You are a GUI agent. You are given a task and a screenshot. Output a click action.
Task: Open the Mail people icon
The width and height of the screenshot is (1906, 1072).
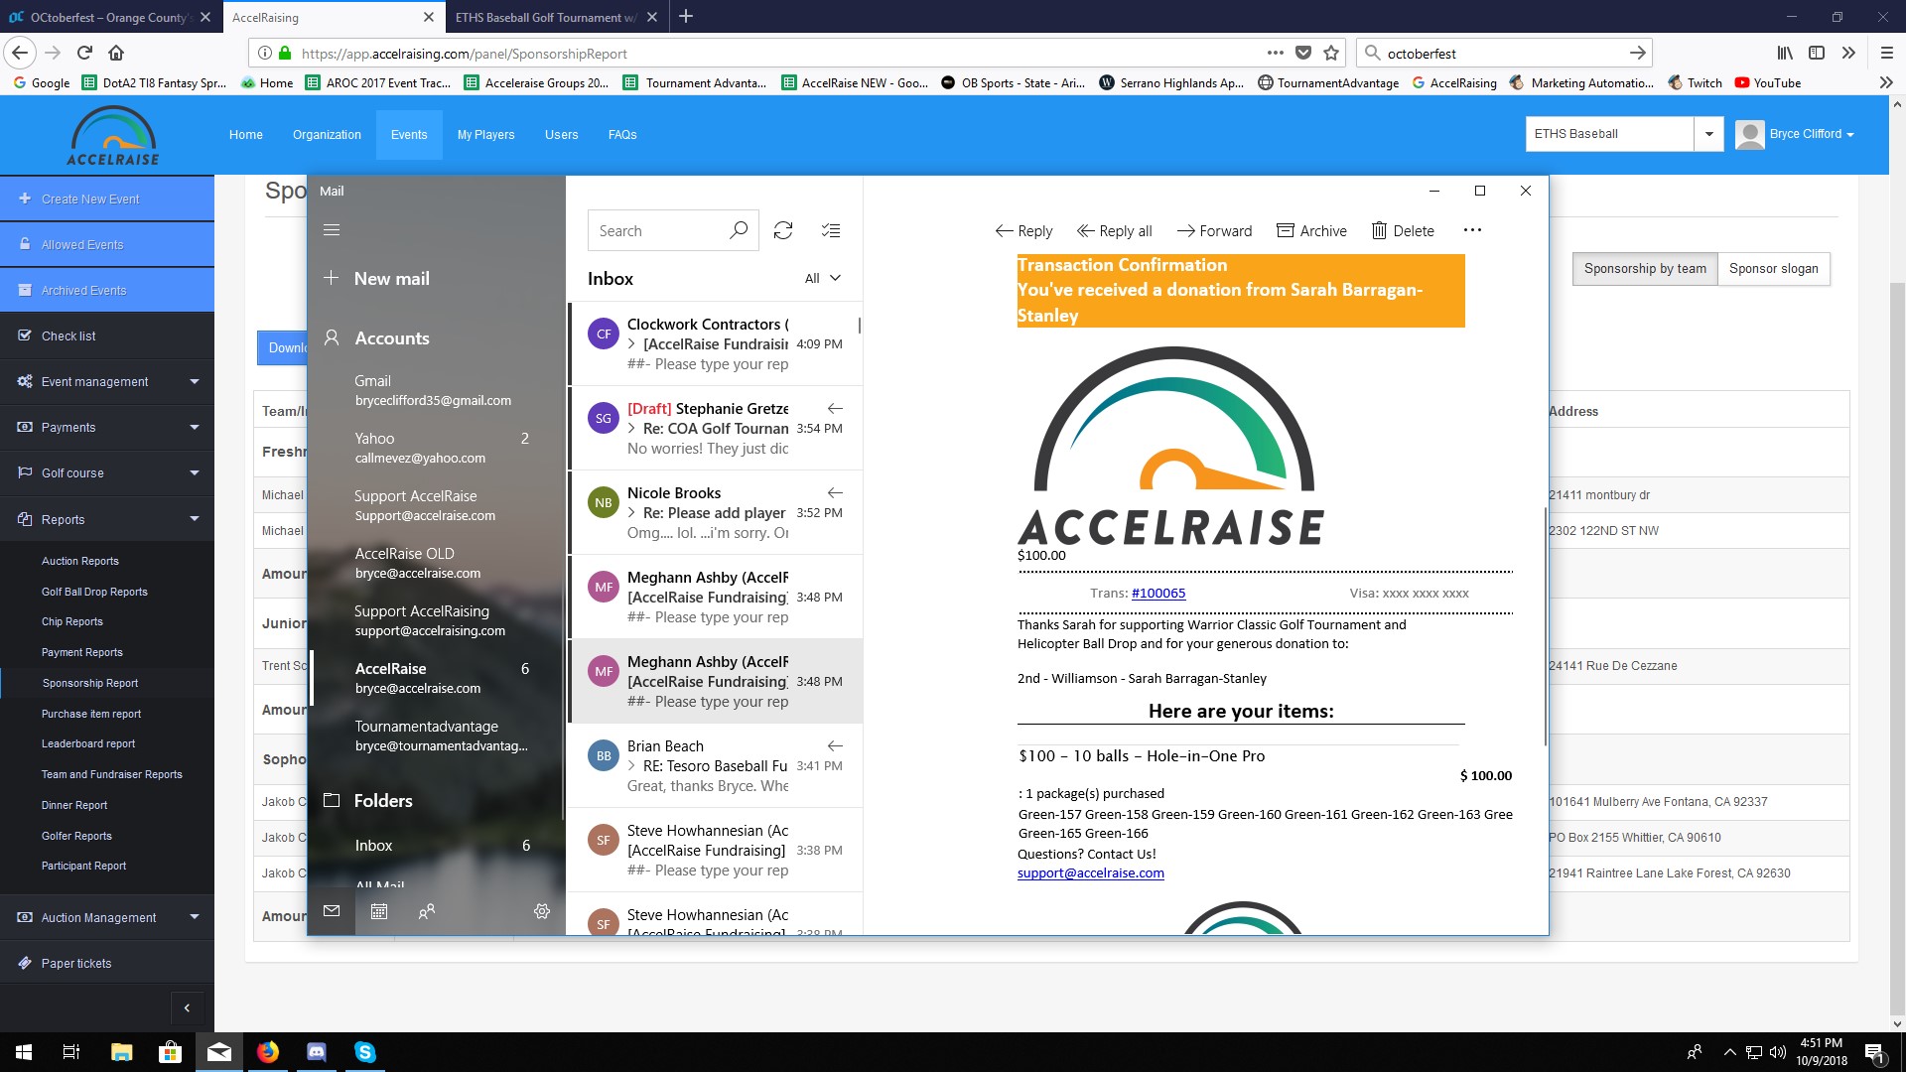427,911
